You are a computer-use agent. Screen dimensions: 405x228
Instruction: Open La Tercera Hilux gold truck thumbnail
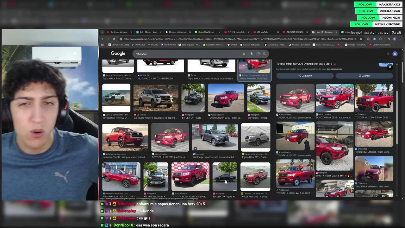[x=156, y=98]
